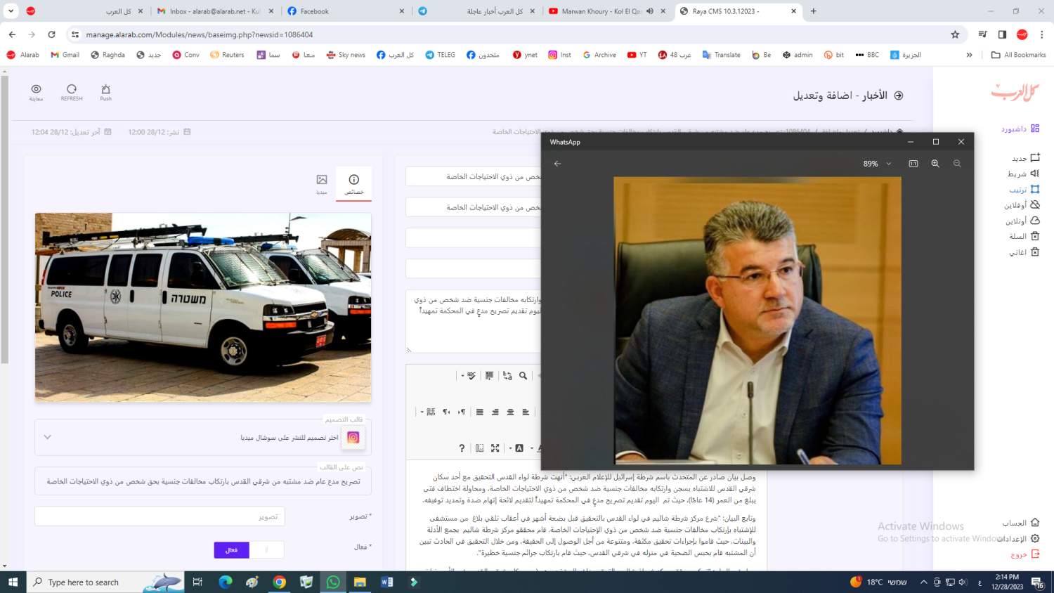Switch to the خصائص properties tab
The width and height of the screenshot is (1054, 593).
coord(354,185)
